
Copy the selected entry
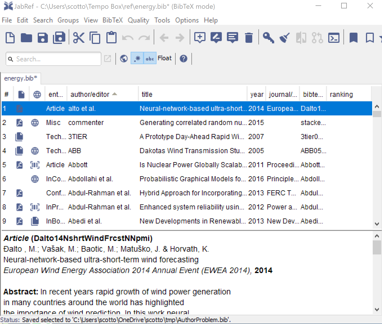(x=95, y=38)
